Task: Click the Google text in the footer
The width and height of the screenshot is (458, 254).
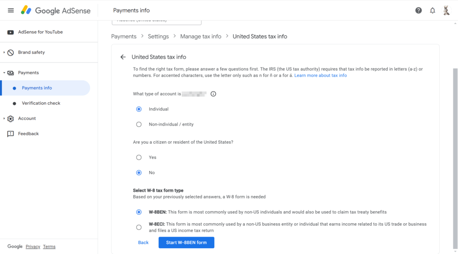Action: coord(15,246)
